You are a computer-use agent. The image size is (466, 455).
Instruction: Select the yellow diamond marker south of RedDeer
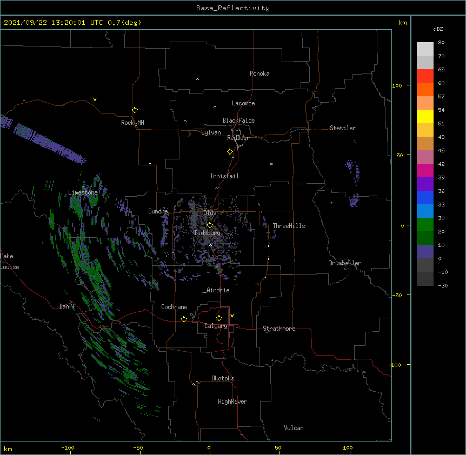(x=230, y=152)
